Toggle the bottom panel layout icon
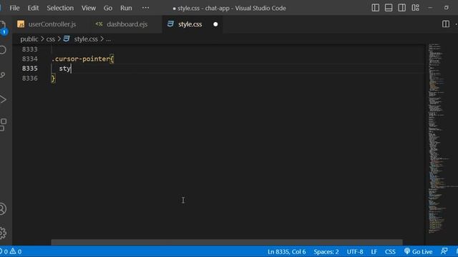 click(389, 8)
